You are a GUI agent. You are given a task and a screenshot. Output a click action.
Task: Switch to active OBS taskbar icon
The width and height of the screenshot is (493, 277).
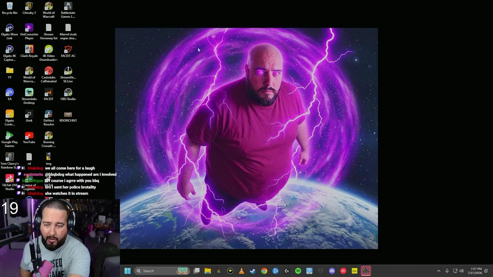tap(366, 271)
